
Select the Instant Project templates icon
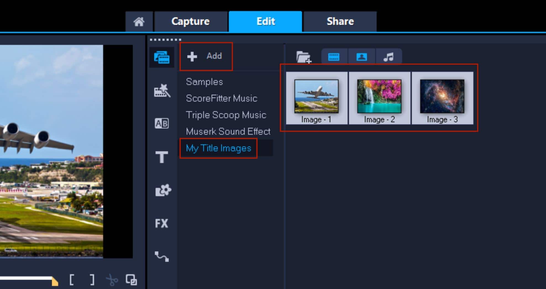(x=162, y=90)
